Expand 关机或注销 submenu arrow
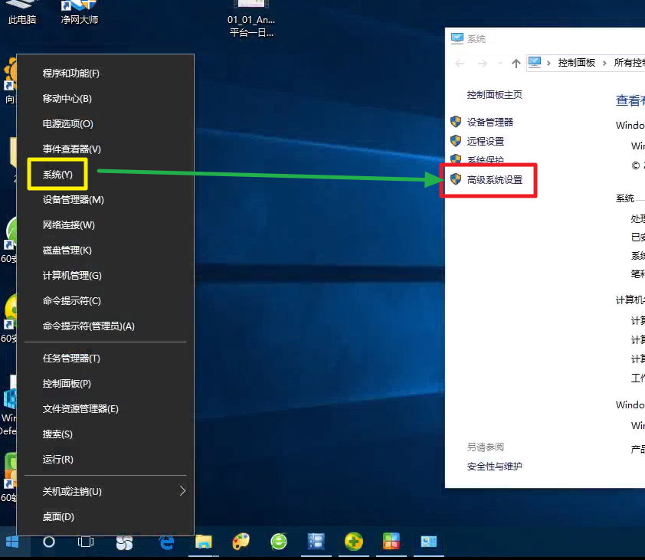Image resolution: width=645 pixels, height=560 pixels. click(x=182, y=490)
